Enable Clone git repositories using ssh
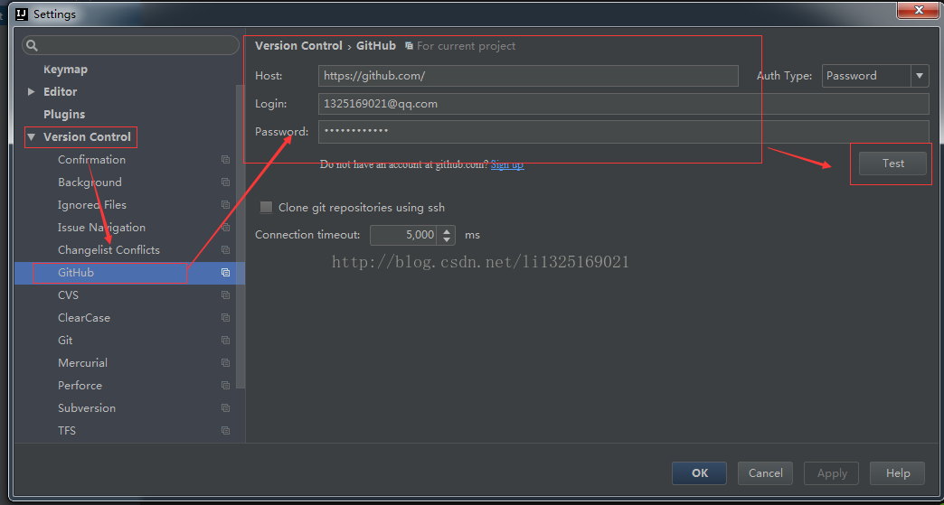The width and height of the screenshot is (944, 505). [266, 208]
